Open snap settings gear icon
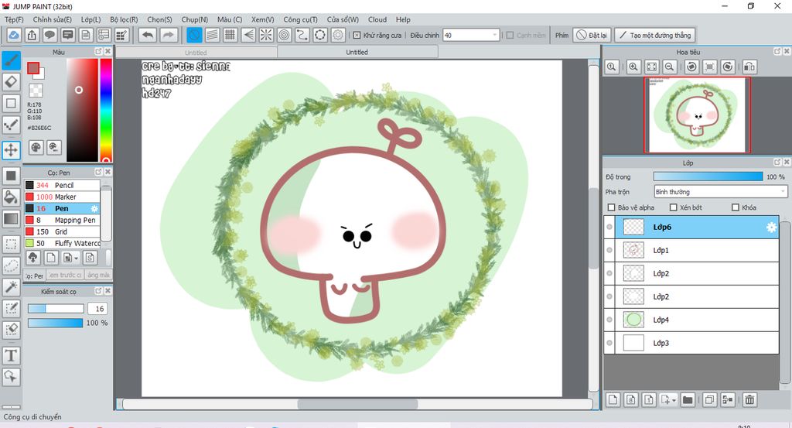 (338, 36)
